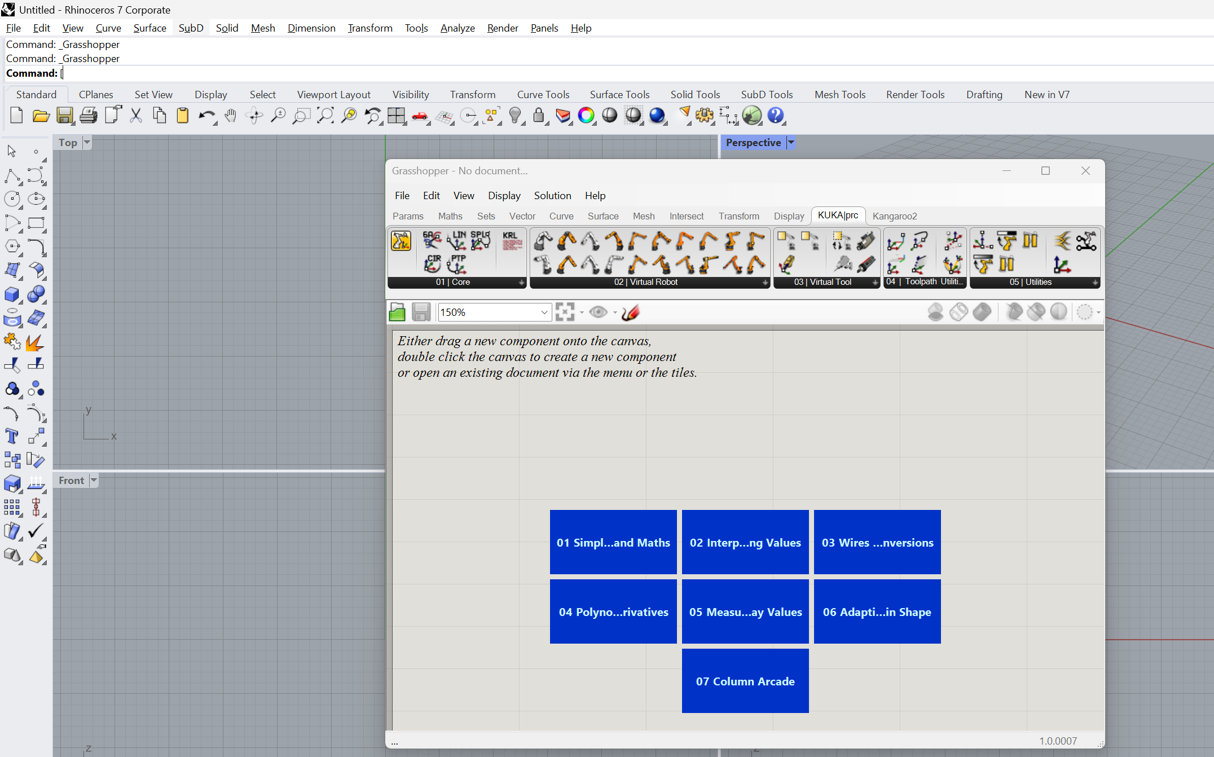Click the Zoom Window icon
This screenshot has height=757, width=1214.
301,116
